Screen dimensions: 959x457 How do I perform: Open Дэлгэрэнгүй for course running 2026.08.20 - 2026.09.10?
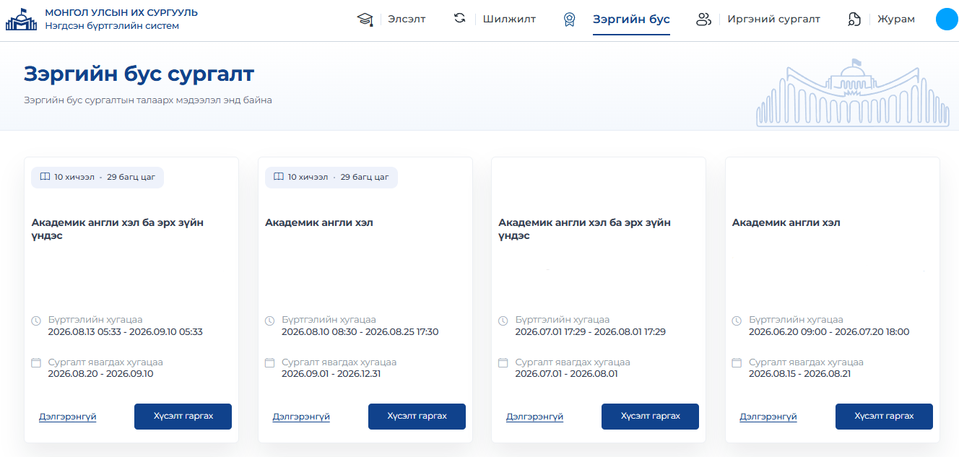(x=68, y=417)
